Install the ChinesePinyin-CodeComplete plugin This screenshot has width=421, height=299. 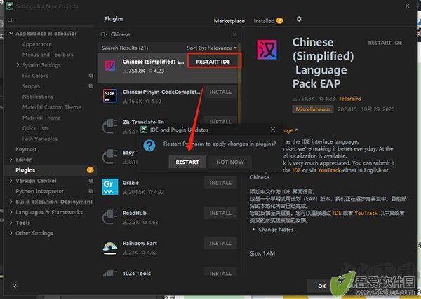(x=220, y=92)
